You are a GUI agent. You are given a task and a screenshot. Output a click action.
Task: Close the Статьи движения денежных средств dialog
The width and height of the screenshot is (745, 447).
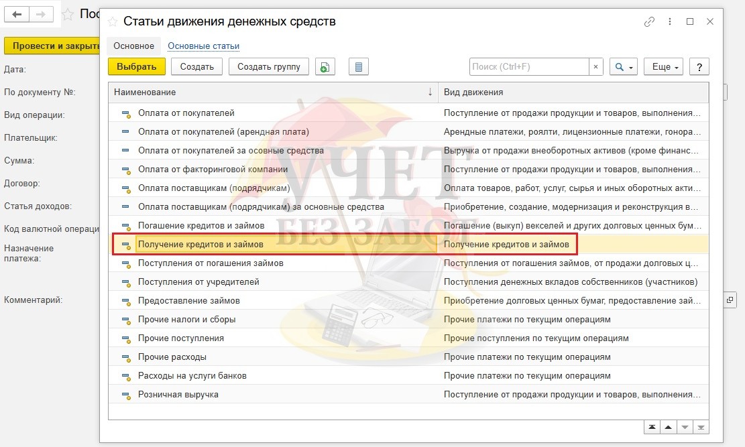click(710, 21)
